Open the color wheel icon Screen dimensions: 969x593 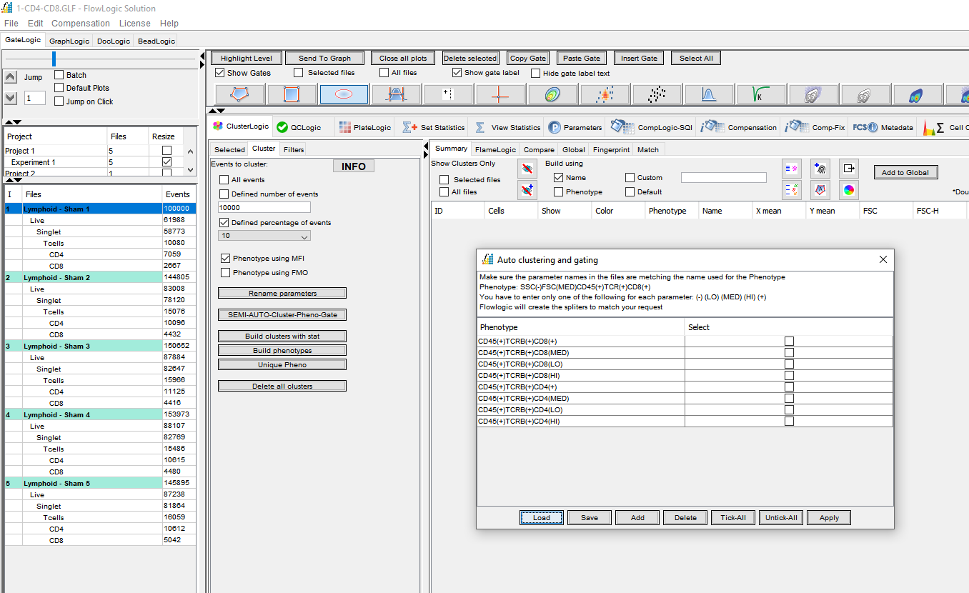[848, 190]
